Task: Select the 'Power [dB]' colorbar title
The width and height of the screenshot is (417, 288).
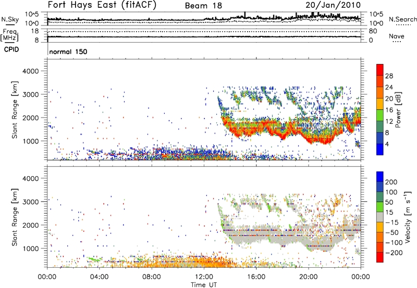Action: (x=398, y=110)
